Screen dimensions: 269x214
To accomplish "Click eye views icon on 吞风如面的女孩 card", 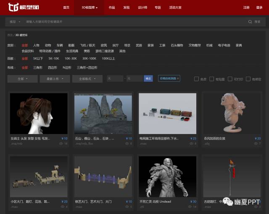I will [x=255, y=144].
